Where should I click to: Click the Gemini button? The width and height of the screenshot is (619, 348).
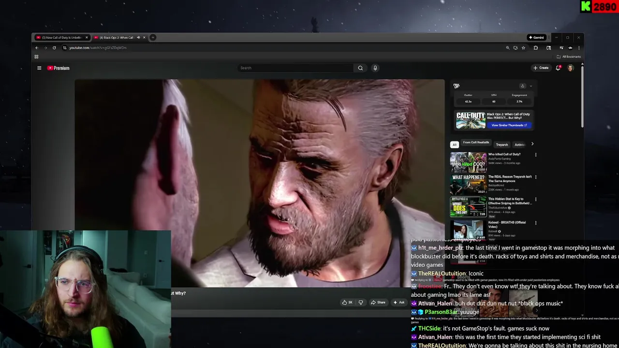click(x=536, y=37)
